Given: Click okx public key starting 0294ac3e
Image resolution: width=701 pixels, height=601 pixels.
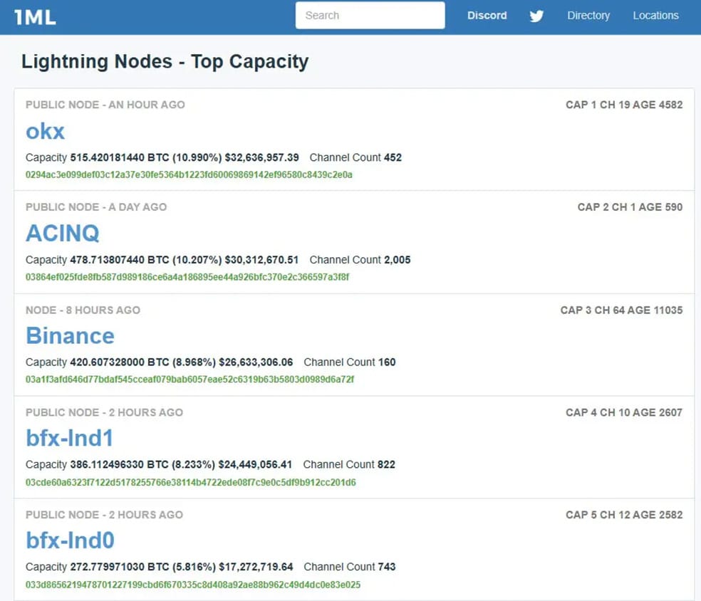Looking at the screenshot, I should click(x=189, y=174).
